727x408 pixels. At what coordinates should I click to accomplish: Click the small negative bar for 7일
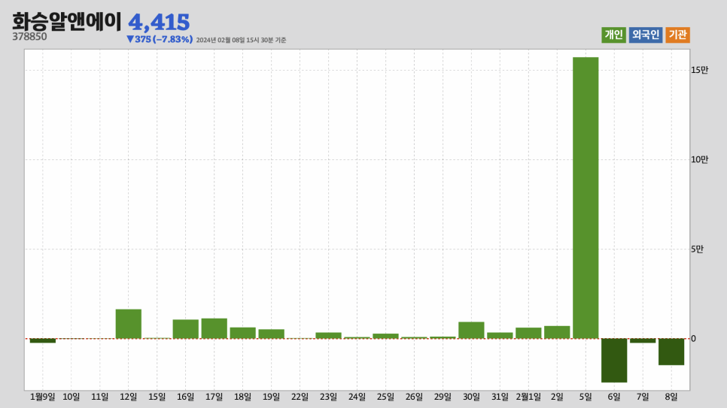[x=643, y=341]
